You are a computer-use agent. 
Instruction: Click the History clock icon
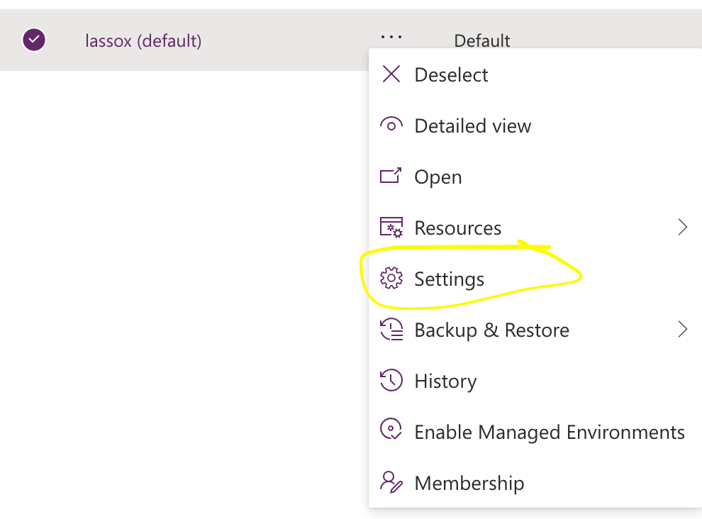(x=391, y=381)
